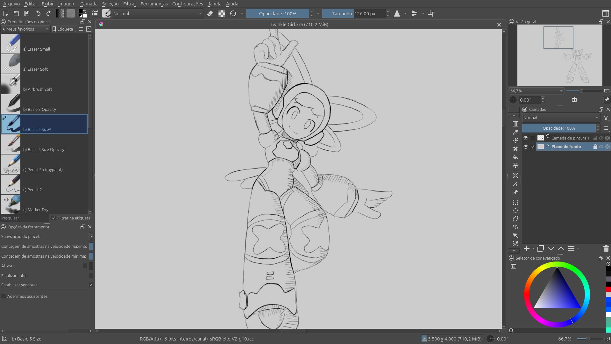Open the brush editor settings
The image size is (611, 344).
point(95,13)
